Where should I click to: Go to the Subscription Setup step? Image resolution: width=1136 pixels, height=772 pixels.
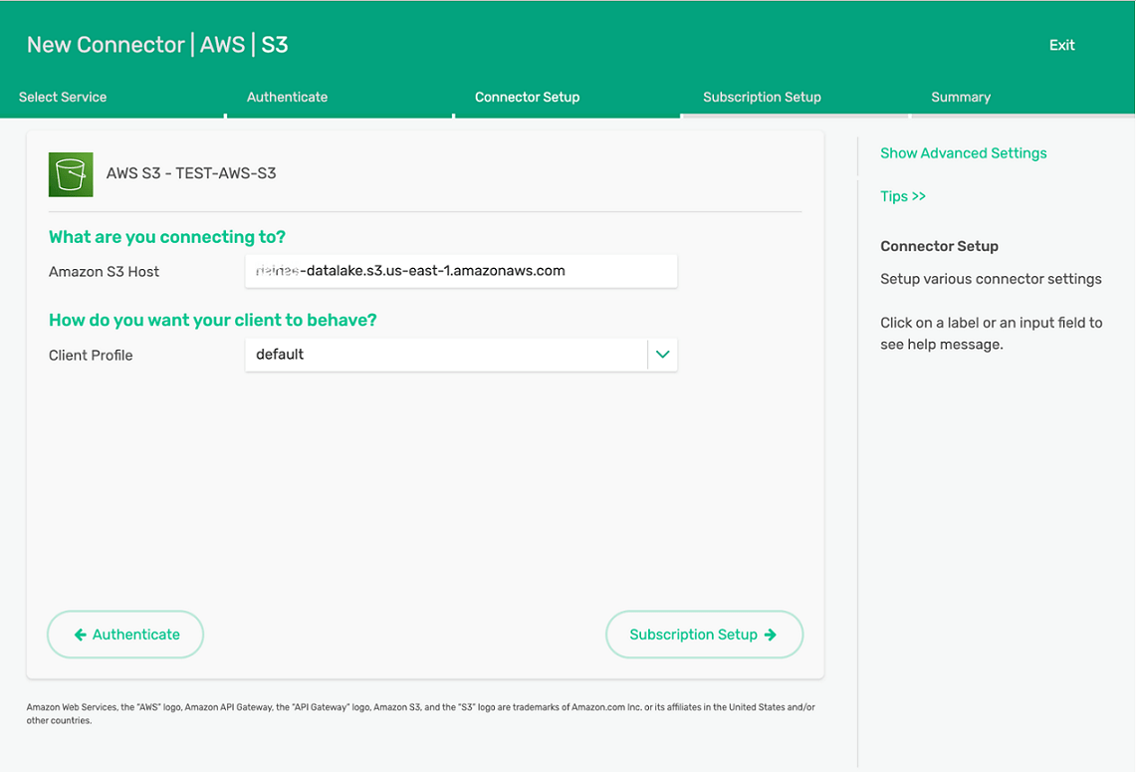click(762, 97)
